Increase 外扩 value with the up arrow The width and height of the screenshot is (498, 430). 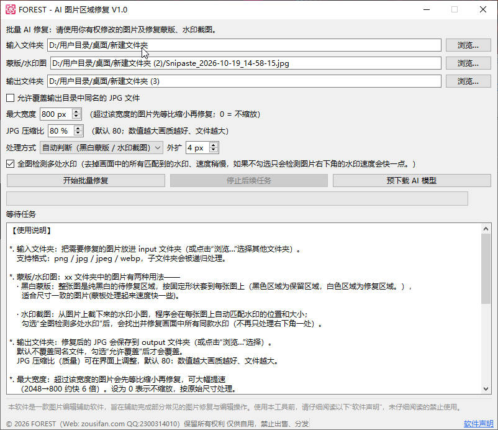(x=214, y=145)
